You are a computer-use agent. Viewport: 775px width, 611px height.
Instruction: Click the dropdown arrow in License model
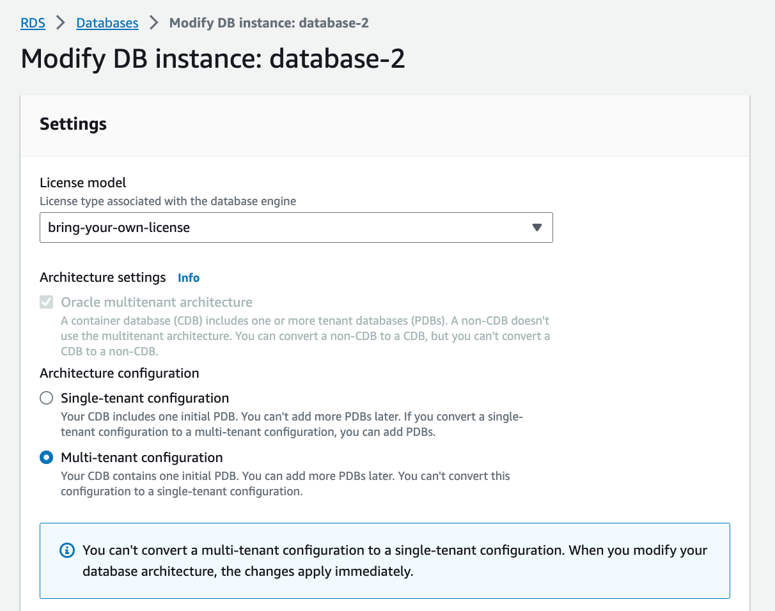tap(537, 228)
